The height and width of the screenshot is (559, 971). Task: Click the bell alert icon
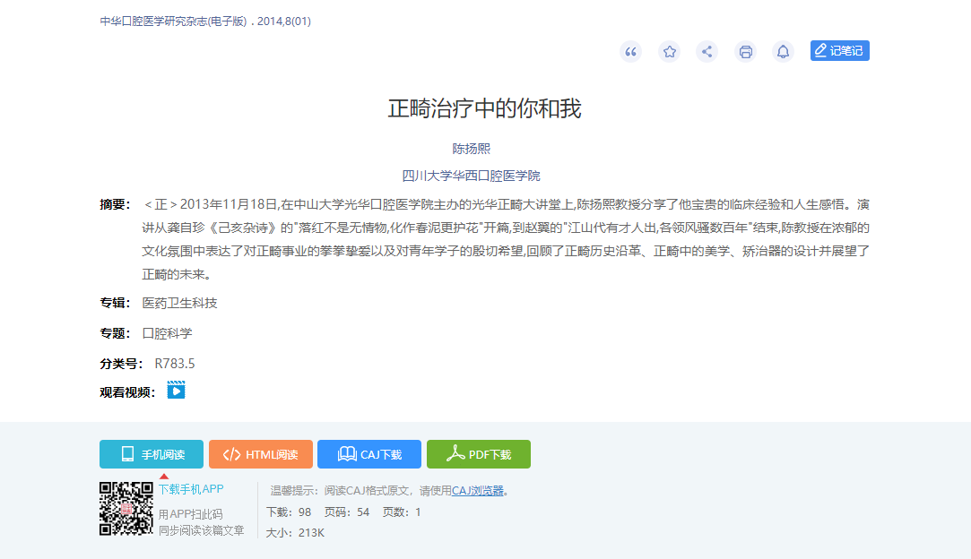(x=783, y=52)
